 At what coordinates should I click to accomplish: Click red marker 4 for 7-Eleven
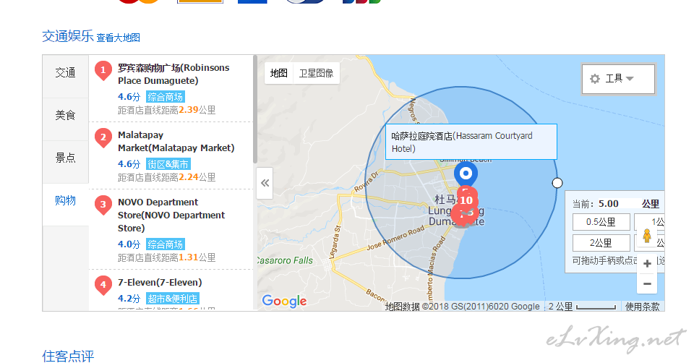[x=103, y=285]
